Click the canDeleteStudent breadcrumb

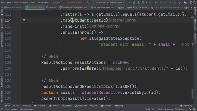(x=74, y=2)
